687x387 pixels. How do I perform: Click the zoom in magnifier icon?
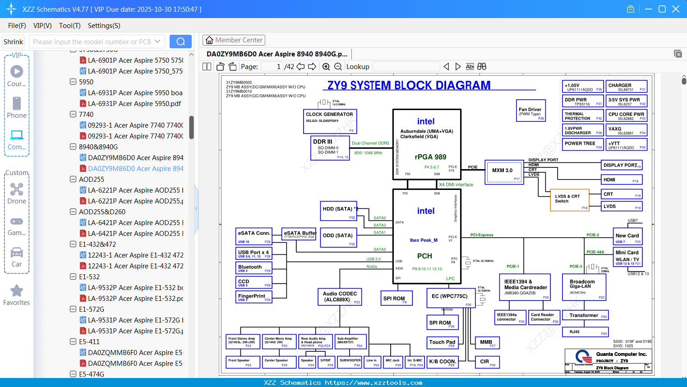point(326,67)
